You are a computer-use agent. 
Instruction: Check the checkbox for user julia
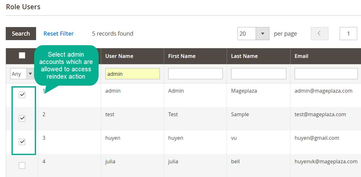click(x=22, y=166)
